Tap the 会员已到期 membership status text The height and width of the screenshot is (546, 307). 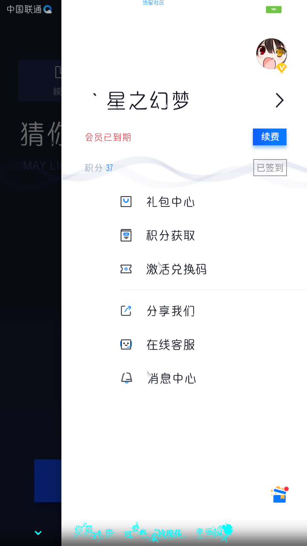108,137
